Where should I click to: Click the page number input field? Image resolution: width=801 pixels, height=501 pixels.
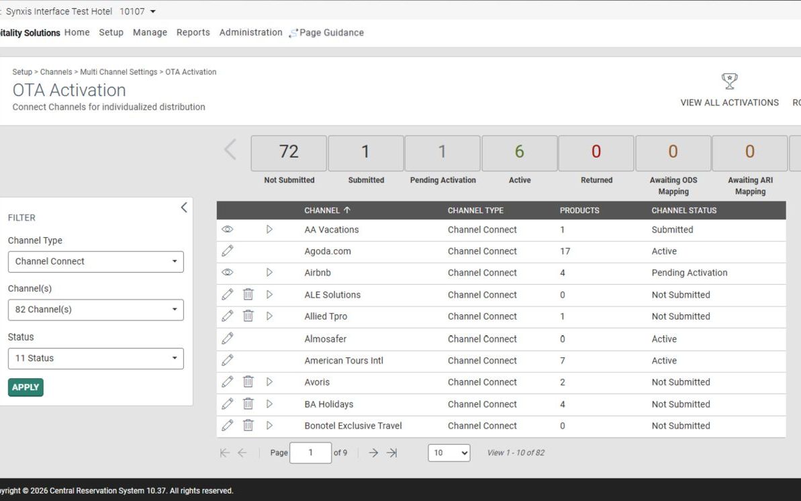311,453
